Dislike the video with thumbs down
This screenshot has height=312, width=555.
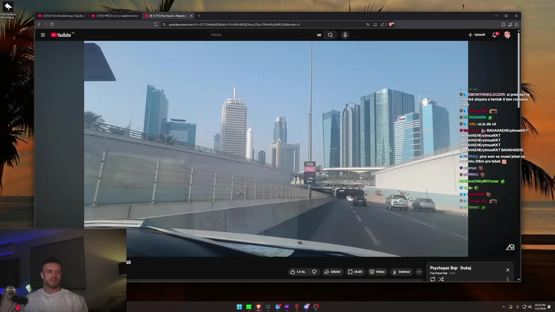point(314,272)
